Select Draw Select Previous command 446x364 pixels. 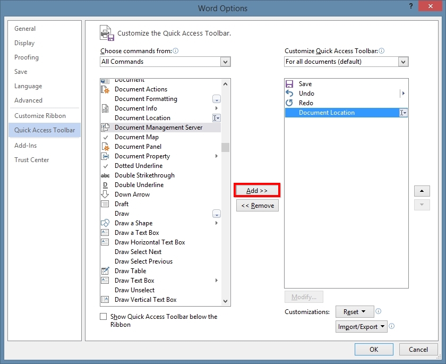coord(161,261)
